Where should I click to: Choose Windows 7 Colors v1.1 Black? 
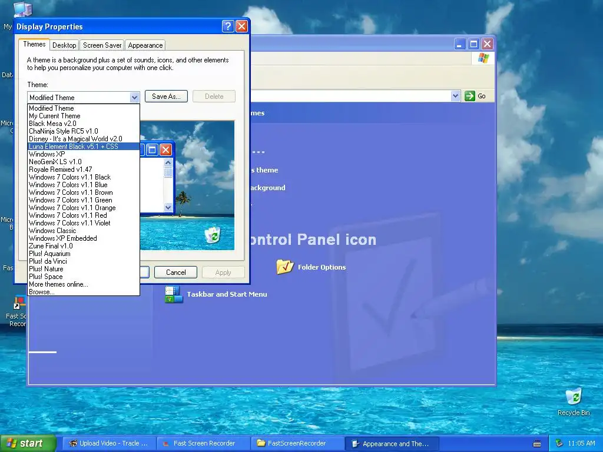tap(84, 177)
